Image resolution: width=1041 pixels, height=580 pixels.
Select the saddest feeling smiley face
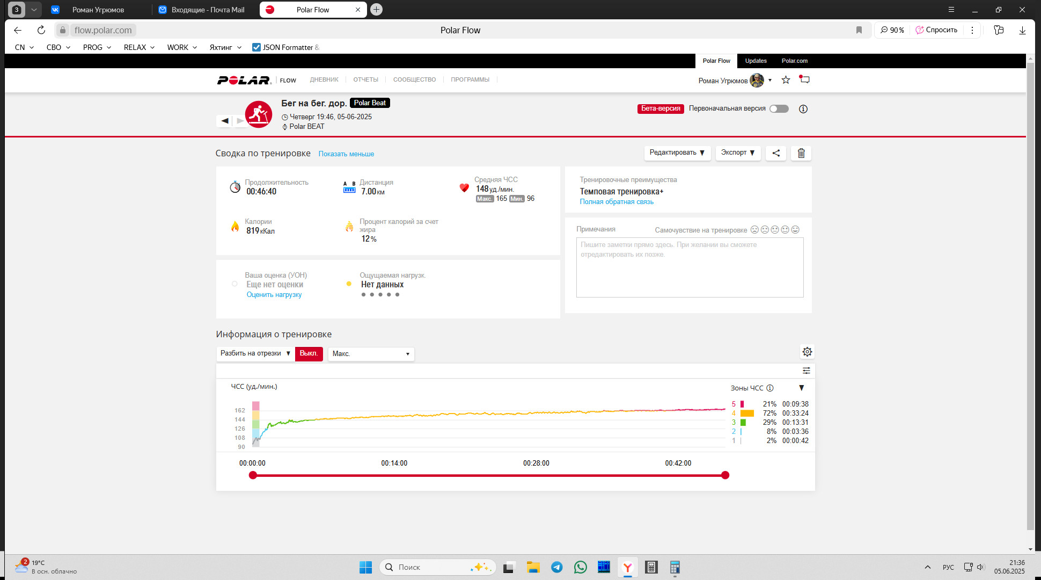point(754,230)
